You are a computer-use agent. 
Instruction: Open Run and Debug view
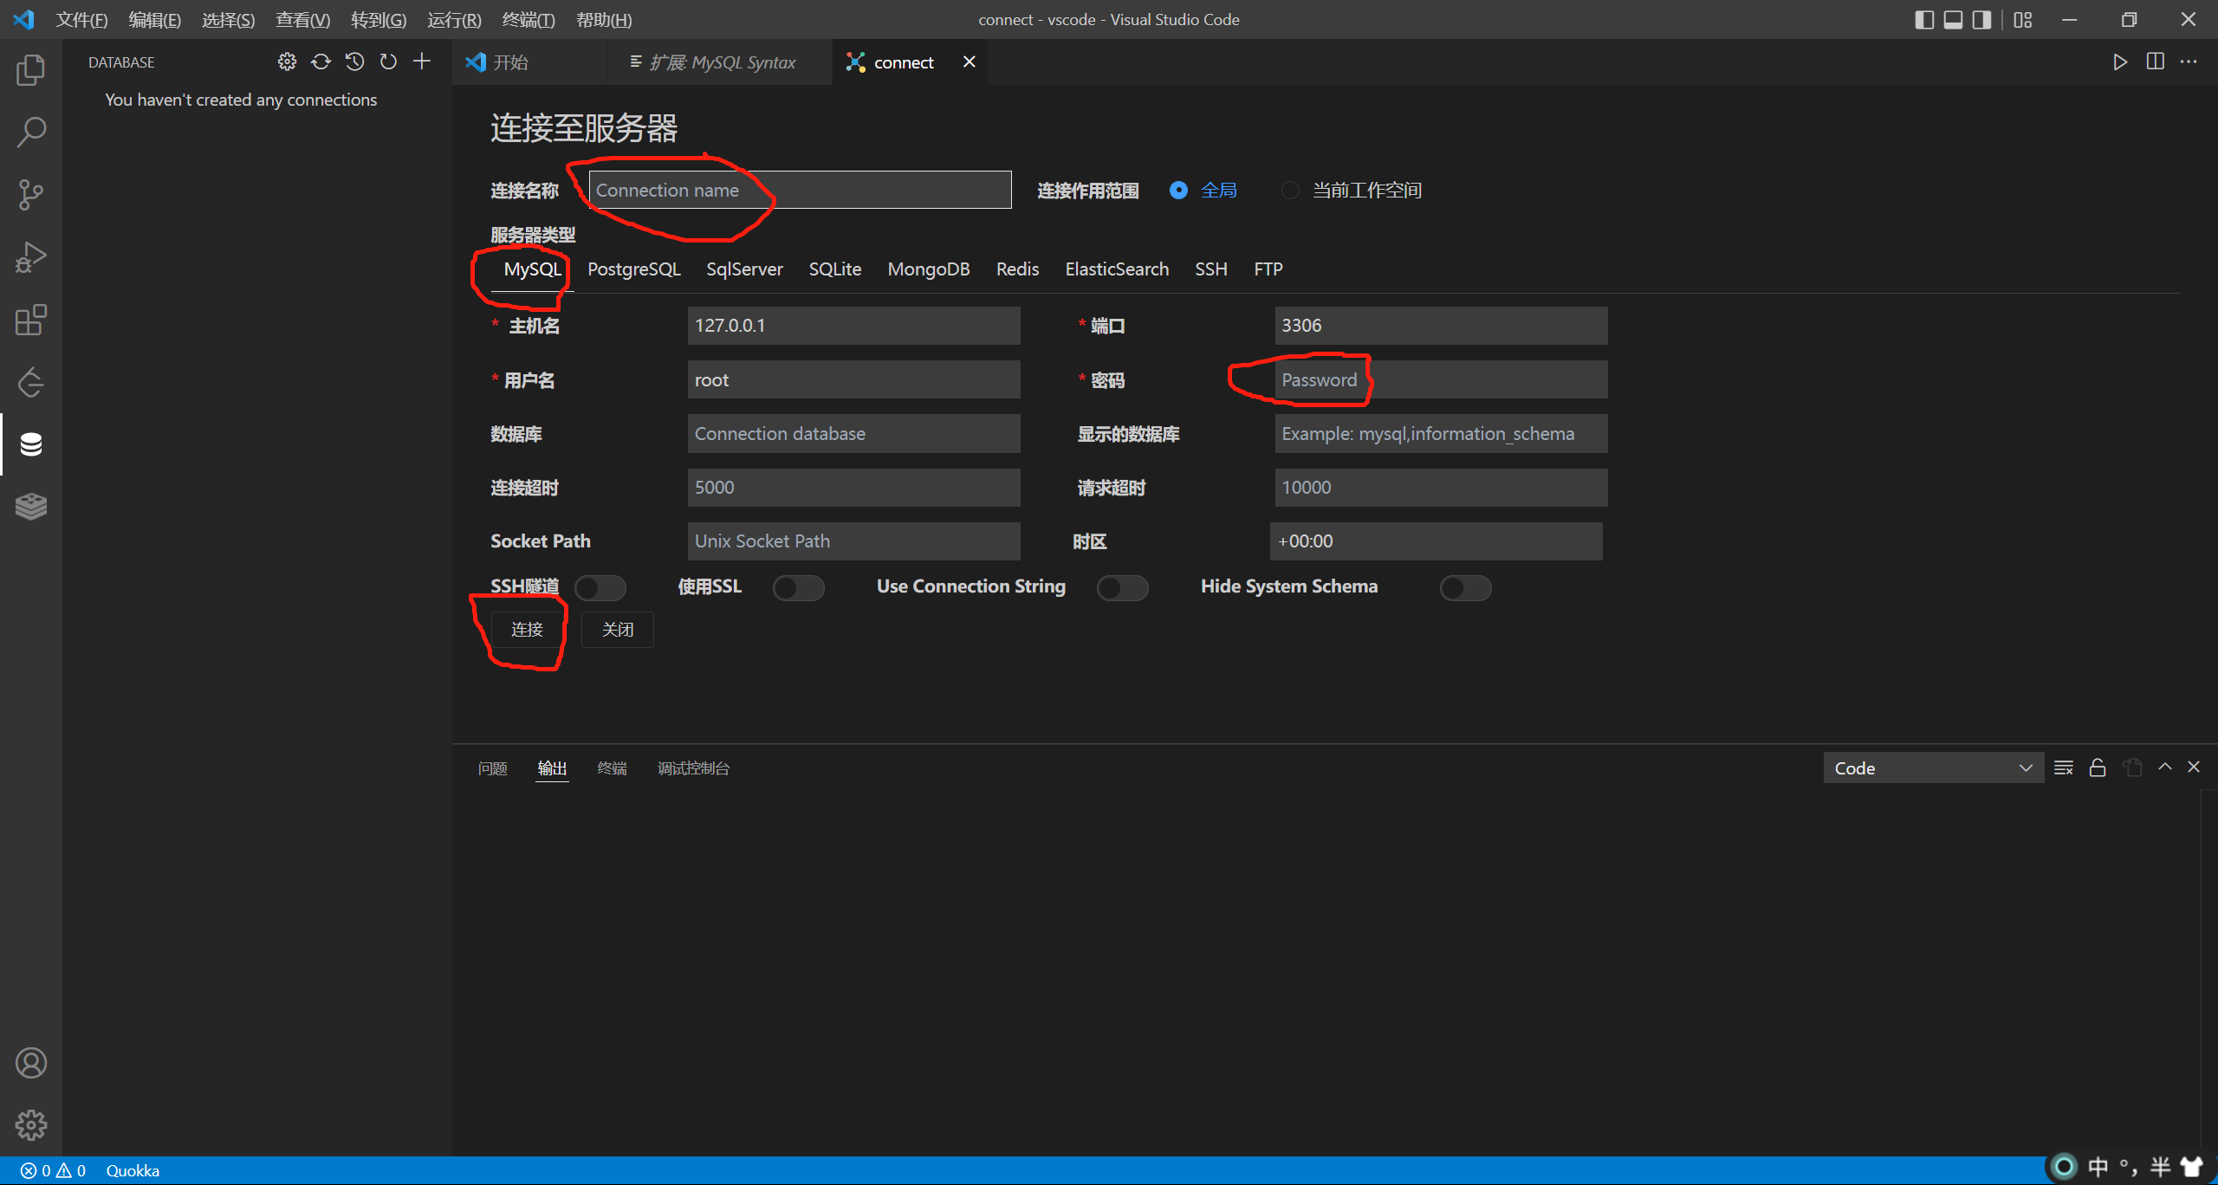(31, 257)
